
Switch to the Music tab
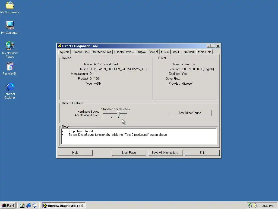165,52
